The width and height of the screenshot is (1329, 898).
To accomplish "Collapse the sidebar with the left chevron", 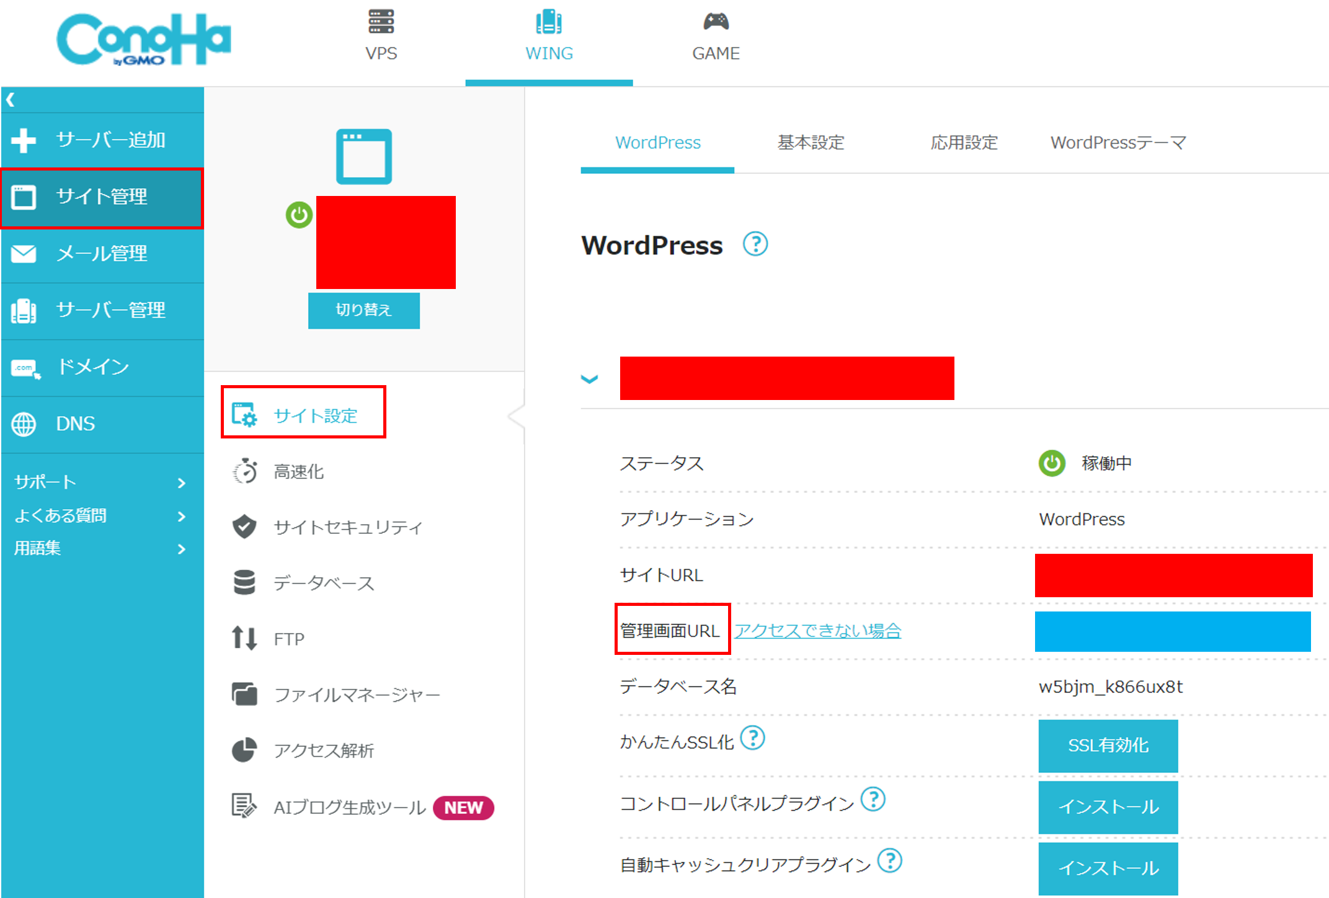I will [11, 99].
